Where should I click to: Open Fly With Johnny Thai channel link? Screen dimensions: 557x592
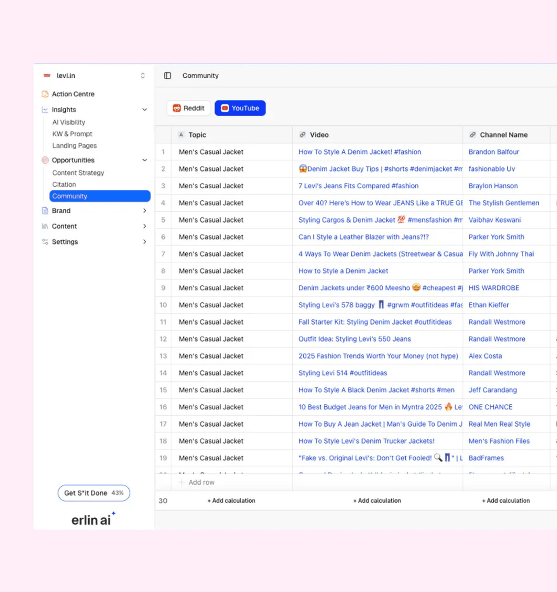pyautogui.click(x=501, y=254)
